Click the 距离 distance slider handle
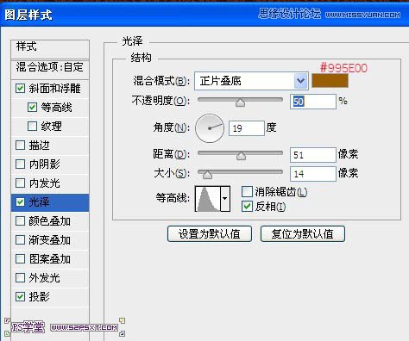The height and width of the screenshot is (341, 409). pos(241,156)
